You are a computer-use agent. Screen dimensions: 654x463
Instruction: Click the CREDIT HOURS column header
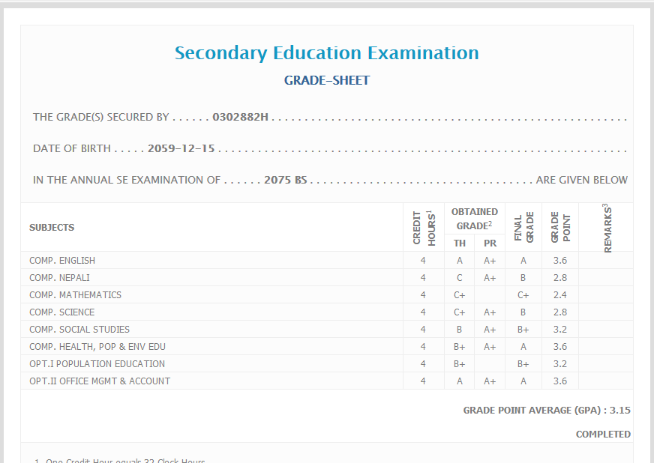click(x=423, y=227)
